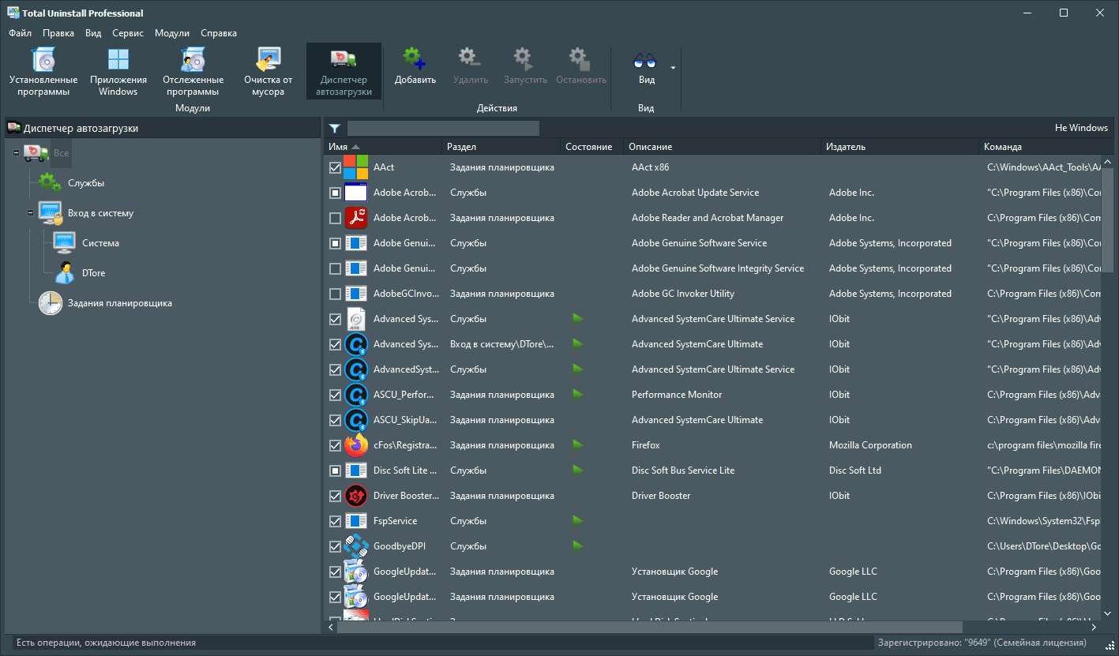Viewport: 1119px width, 656px height.
Task: Click the filter funnel icon
Action: coord(335,128)
